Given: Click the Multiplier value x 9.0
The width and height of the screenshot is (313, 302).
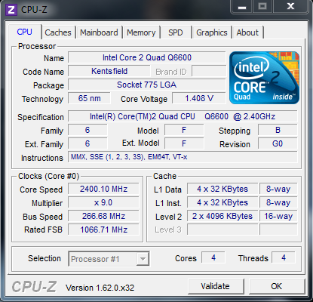Looking at the screenshot, I should [103, 202].
